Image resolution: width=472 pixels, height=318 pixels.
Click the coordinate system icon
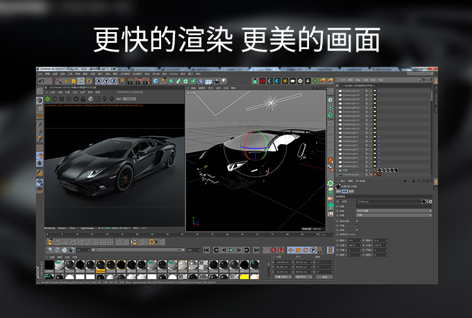point(121,81)
